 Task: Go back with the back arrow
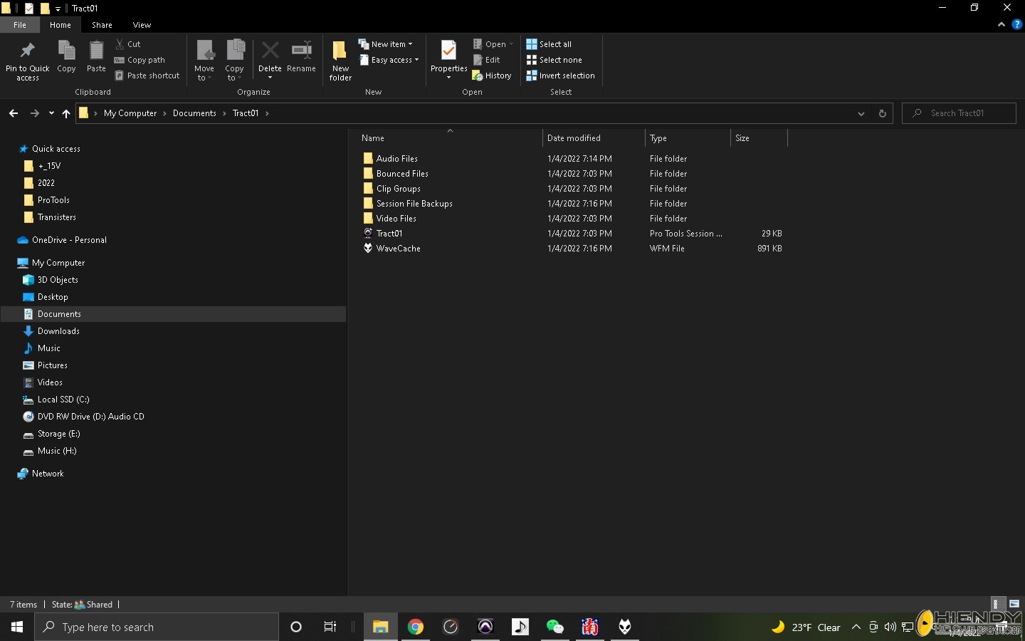pyautogui.click(x=14, y=113)
